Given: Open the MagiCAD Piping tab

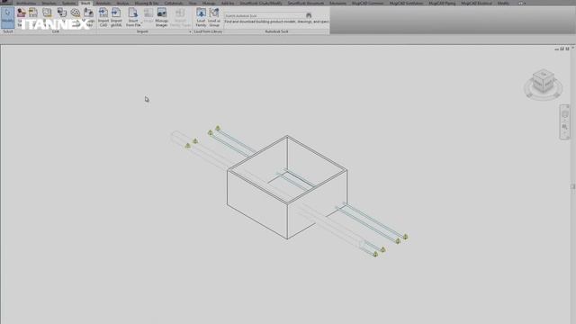Looking at the screenshot, I should [442, 4].
